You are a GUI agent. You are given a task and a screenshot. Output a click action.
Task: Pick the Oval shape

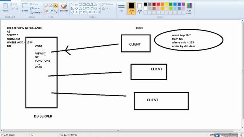(x=80, y=5)
